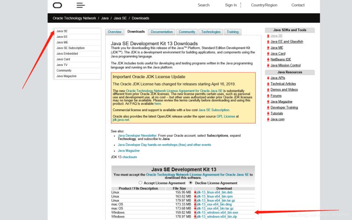Open the JDK 13 checksum link
The width and height of the screenshot is (352, 220).
[129, 157]
